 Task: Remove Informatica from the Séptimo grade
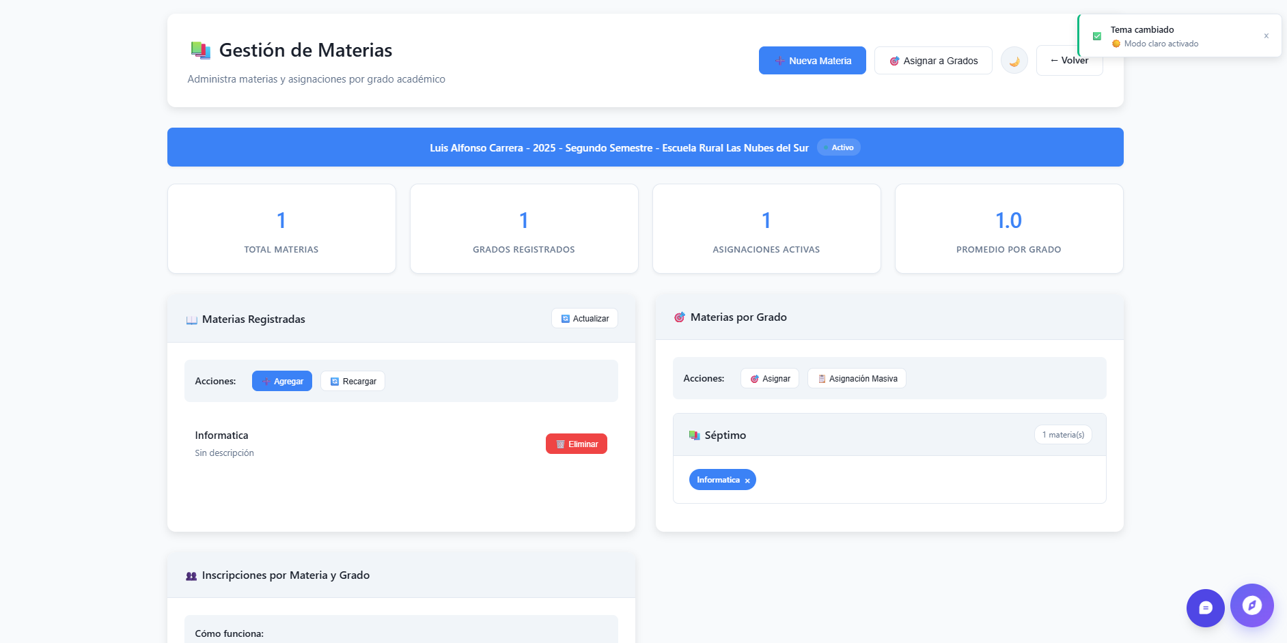click(747, 480)
